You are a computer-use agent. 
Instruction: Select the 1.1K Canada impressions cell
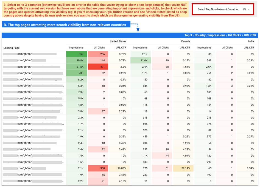(141, 156)
